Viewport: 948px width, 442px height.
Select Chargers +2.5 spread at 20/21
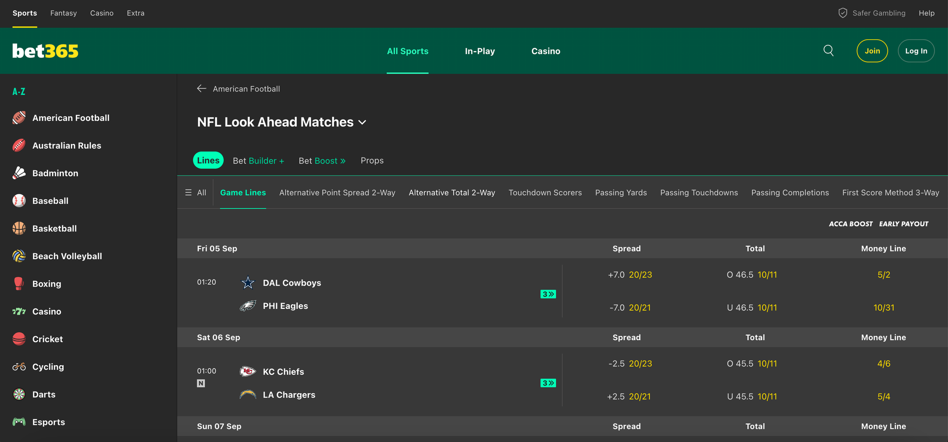click(629, 397)
